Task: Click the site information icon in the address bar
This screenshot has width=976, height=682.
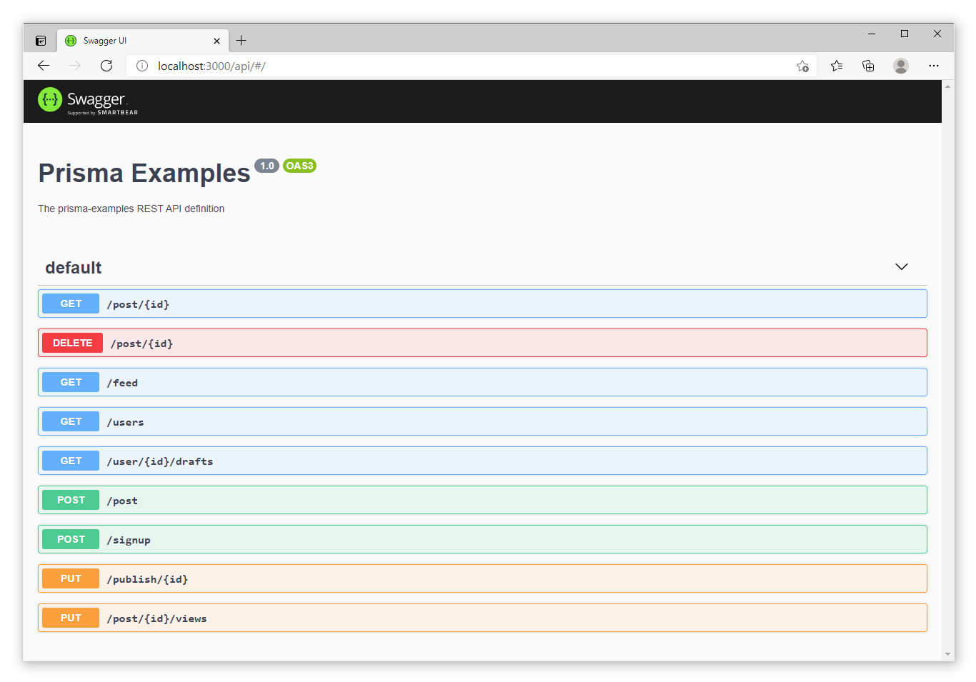Action: click(x=141, y=66)
